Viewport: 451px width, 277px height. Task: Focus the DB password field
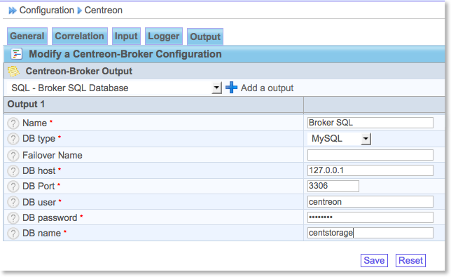tap(370, 217)
